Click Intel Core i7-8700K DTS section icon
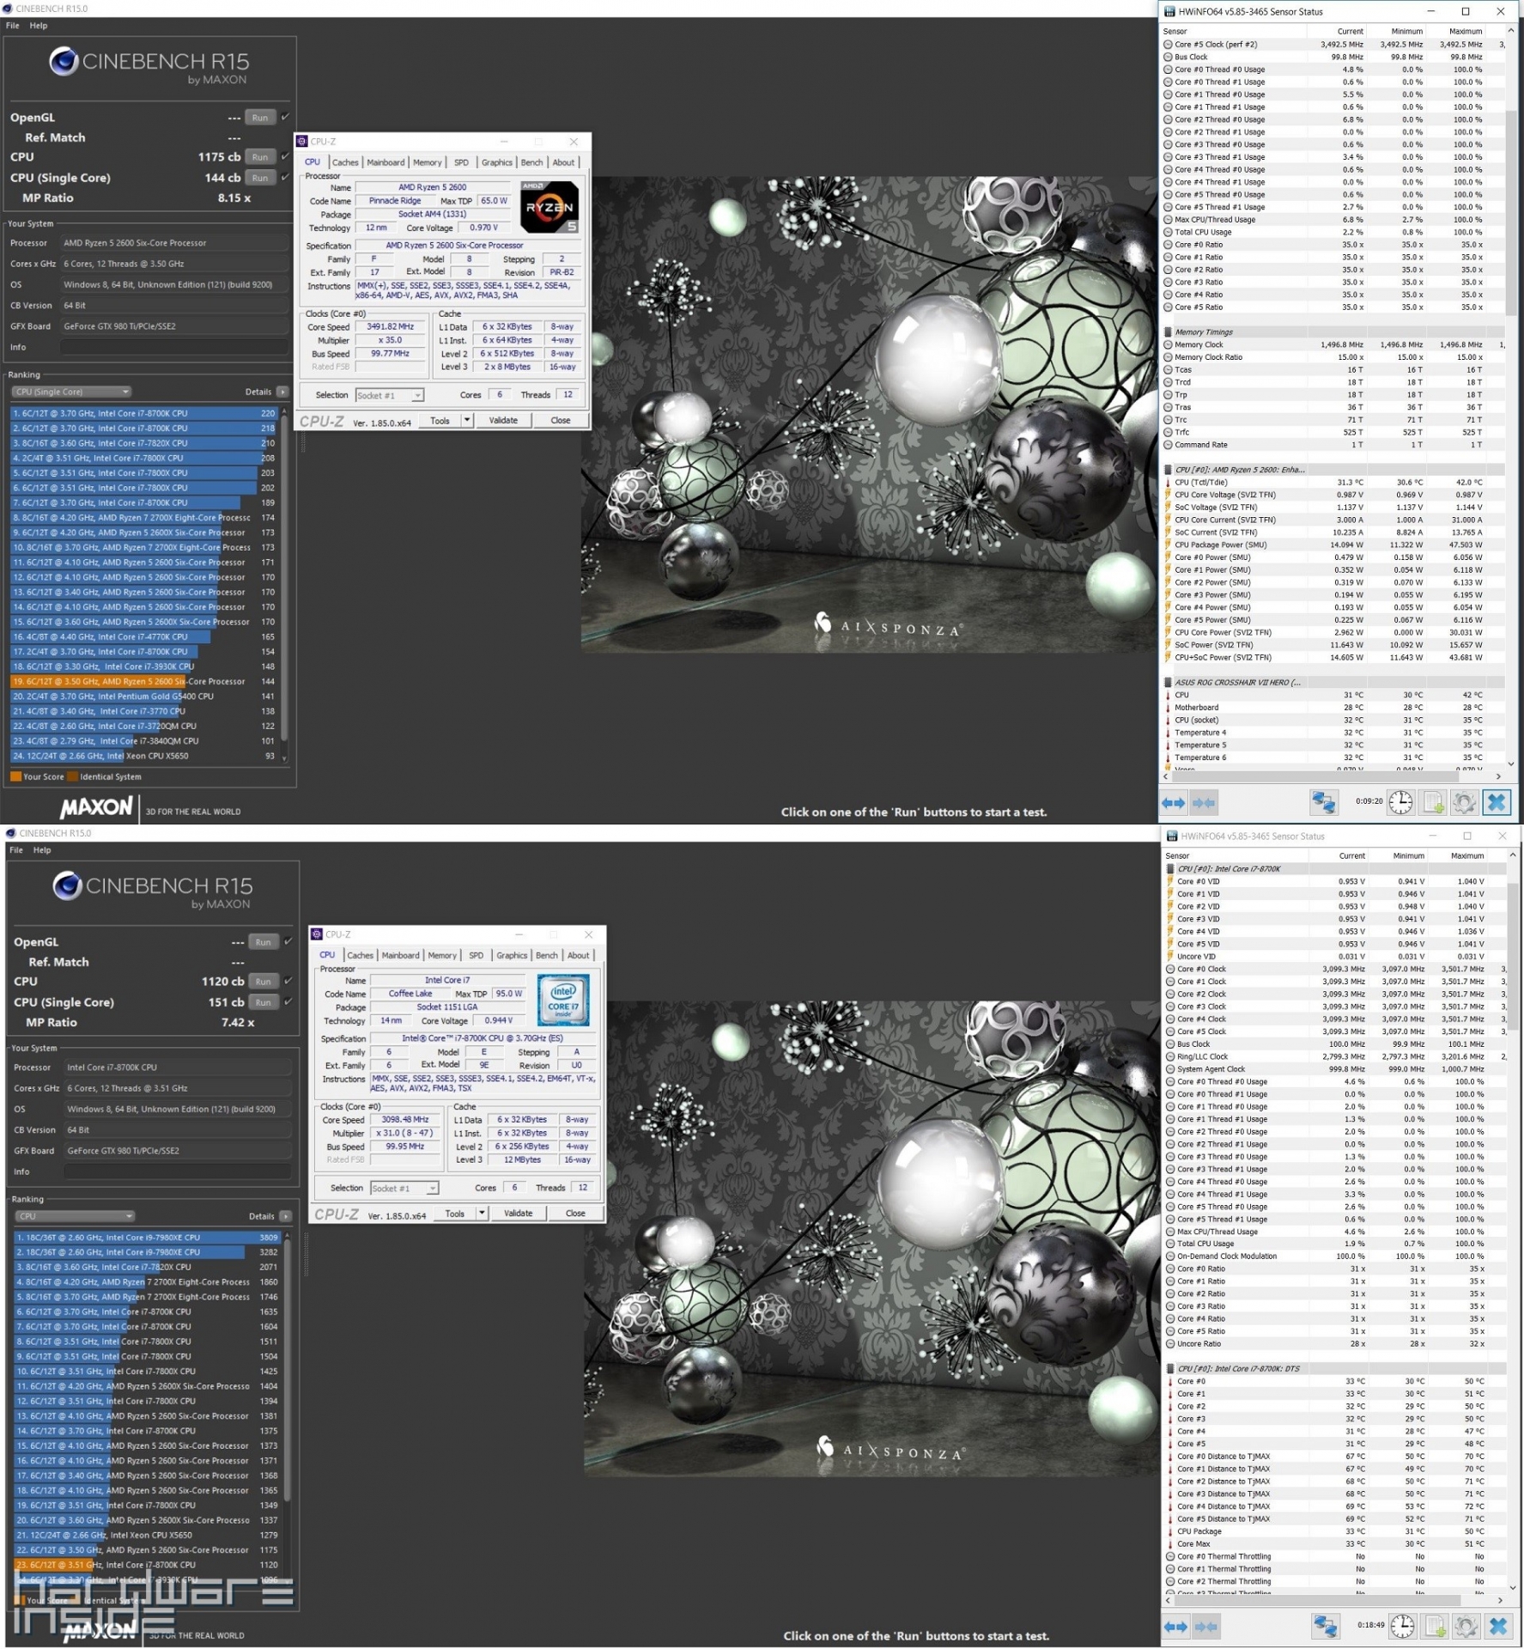 [1170, 1369]
